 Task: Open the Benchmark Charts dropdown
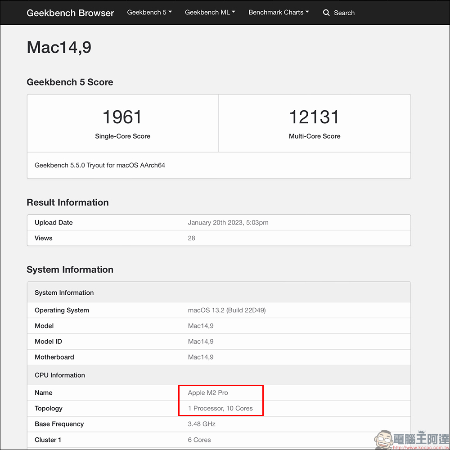(x=279, y=12)
